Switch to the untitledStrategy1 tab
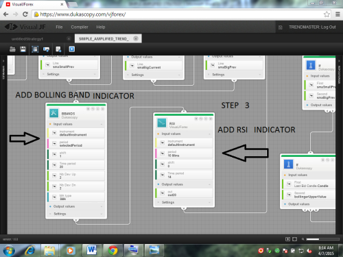The image size is (343, 257). (x=27, y=39)
